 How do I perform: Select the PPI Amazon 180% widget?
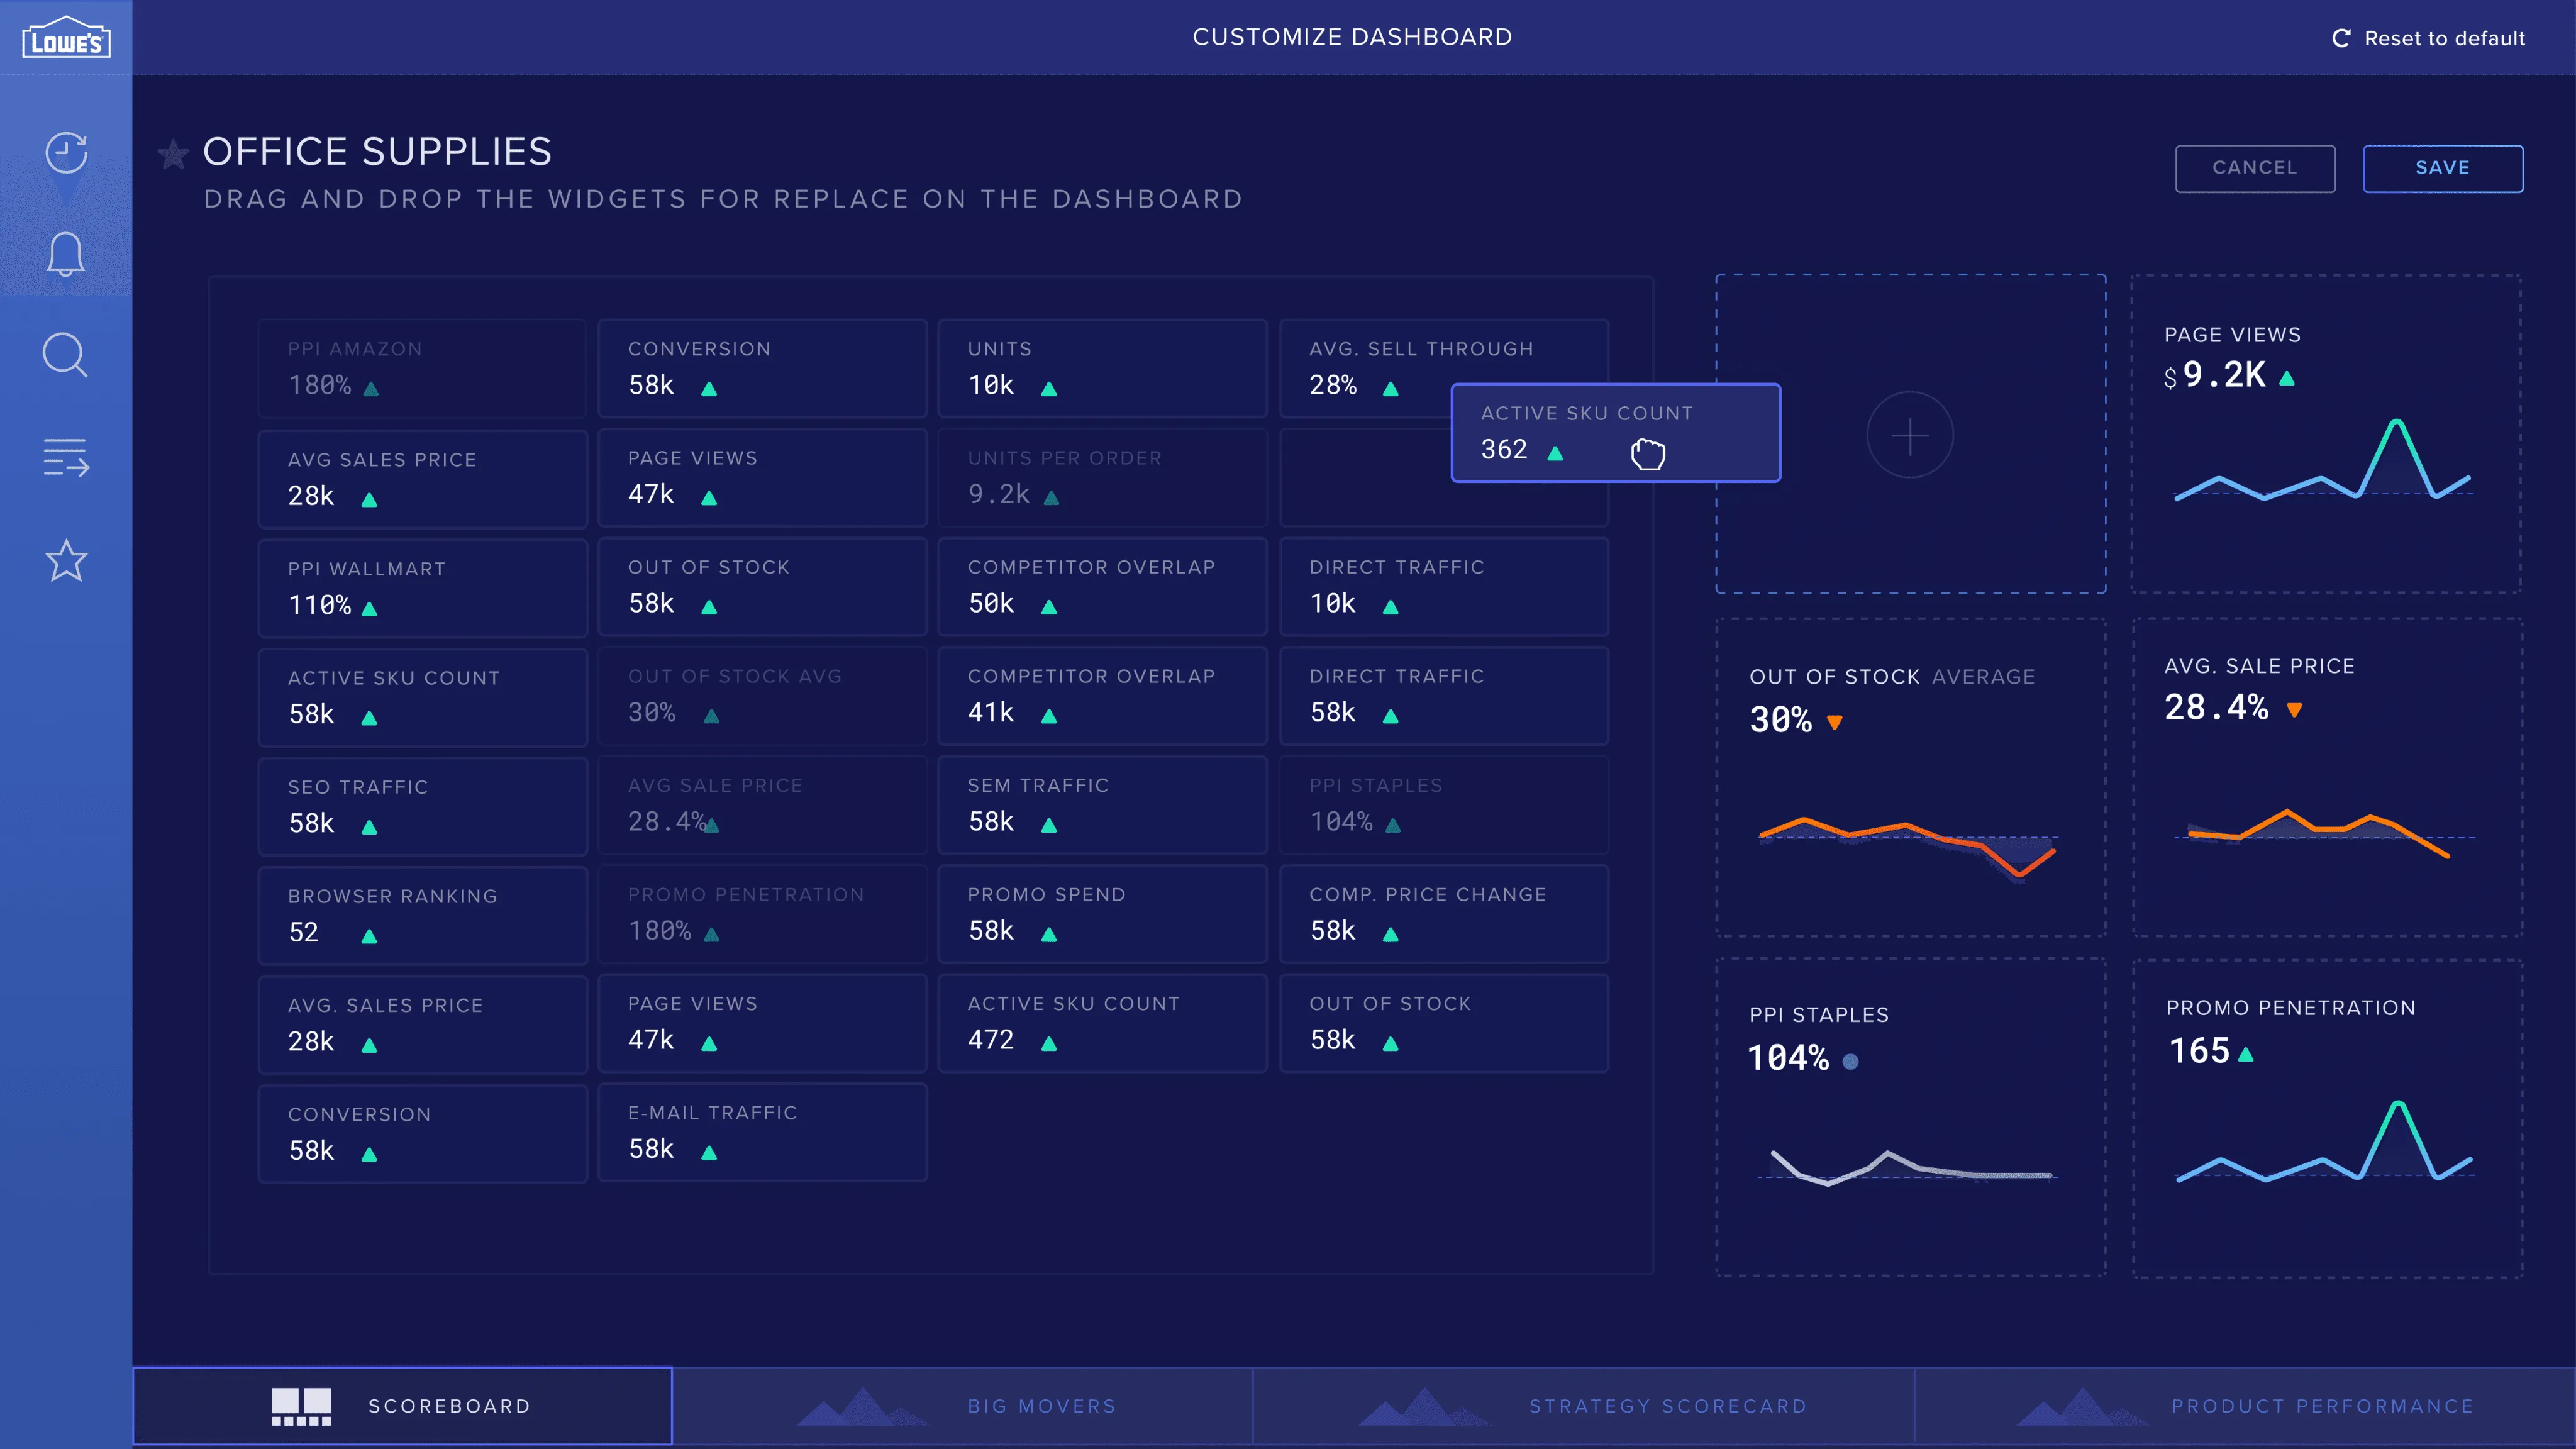point(423,368)
